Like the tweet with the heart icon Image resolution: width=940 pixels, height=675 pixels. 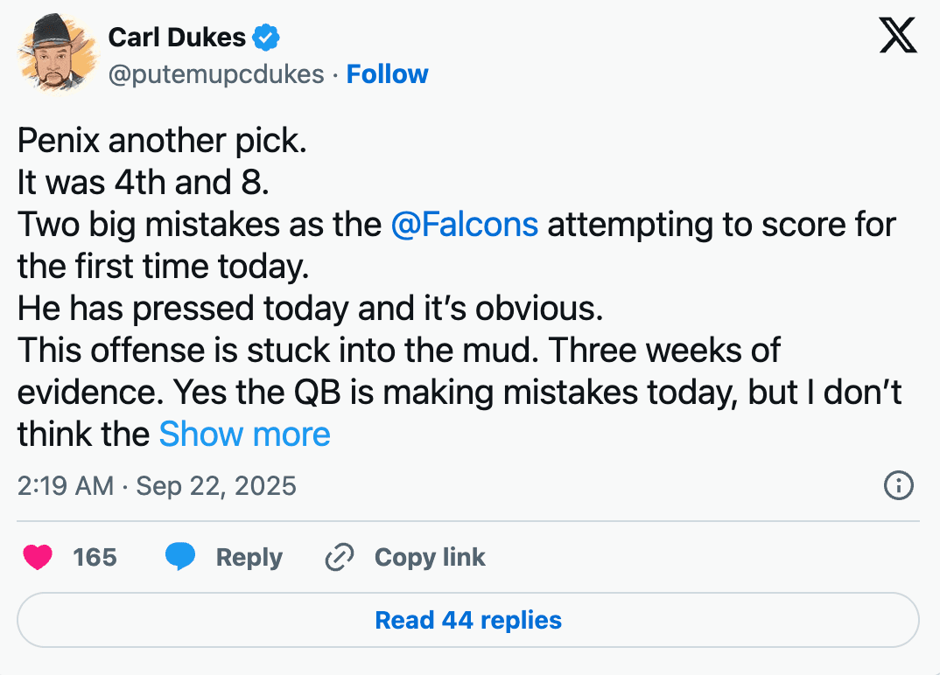click(38, 558)
